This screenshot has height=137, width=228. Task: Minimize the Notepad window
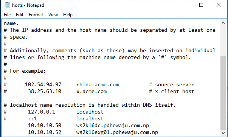pos(184,5)
